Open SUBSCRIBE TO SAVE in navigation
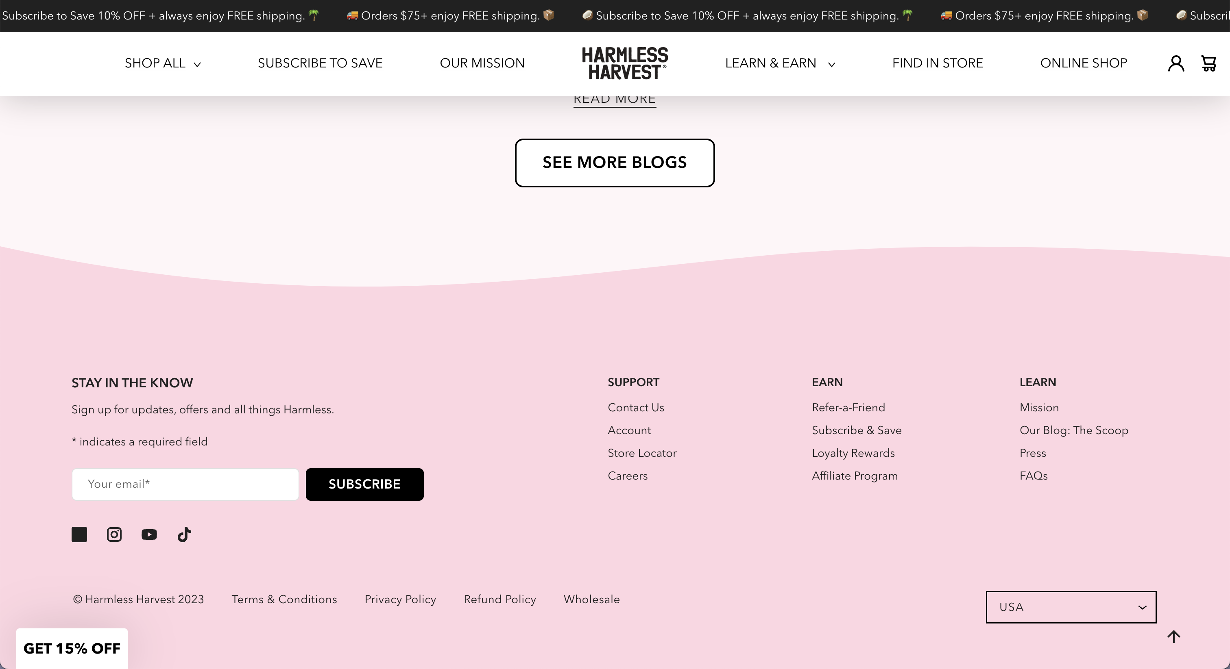The image size is (1230, 669). (x=321, y=63)
